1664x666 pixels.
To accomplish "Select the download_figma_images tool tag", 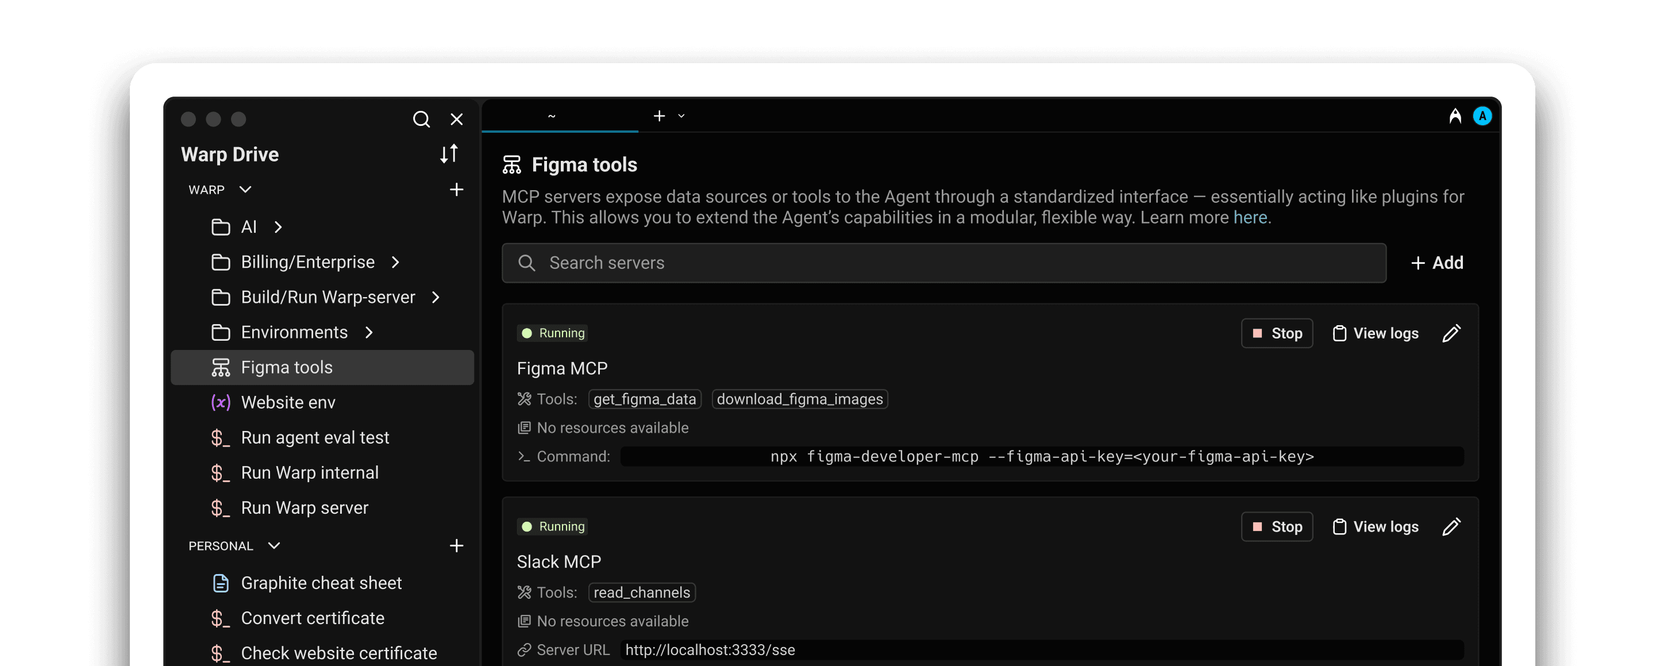I will click(799, 399).
